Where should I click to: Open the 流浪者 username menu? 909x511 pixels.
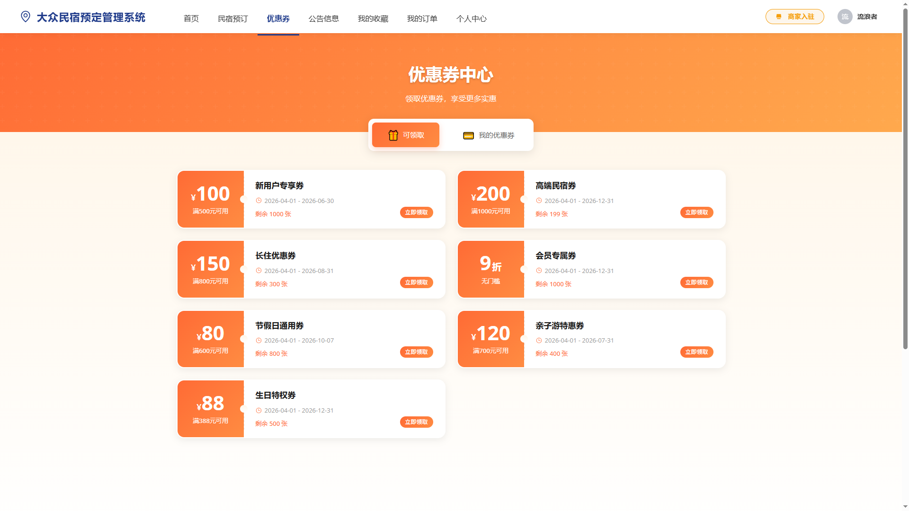[867, 17]
